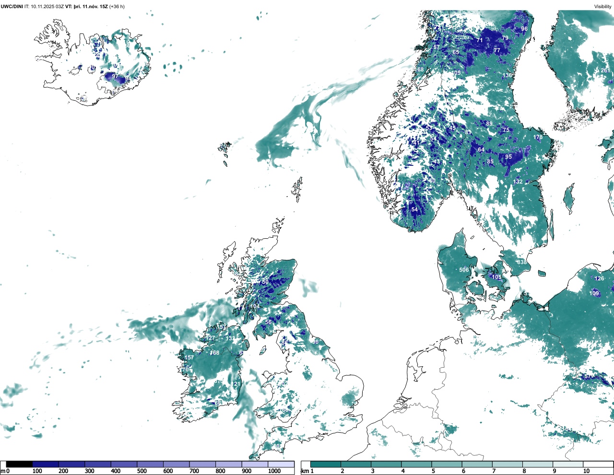This screenshot has height=475, width=614.
Task: Click the '95' value in central Sweden
Action: coord(508,157)
